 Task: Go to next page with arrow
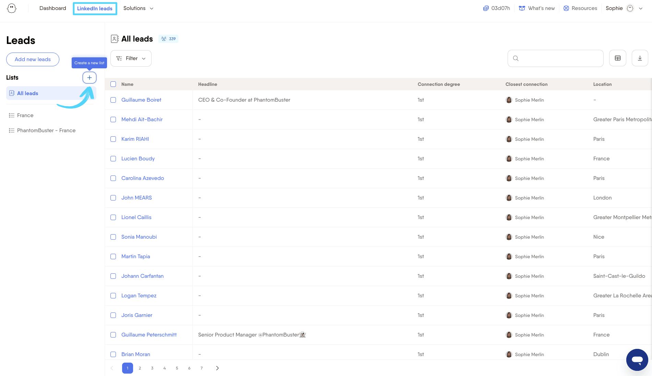(217, 368)
